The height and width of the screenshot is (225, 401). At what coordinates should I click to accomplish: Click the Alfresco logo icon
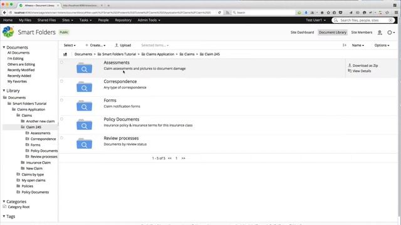8,32
